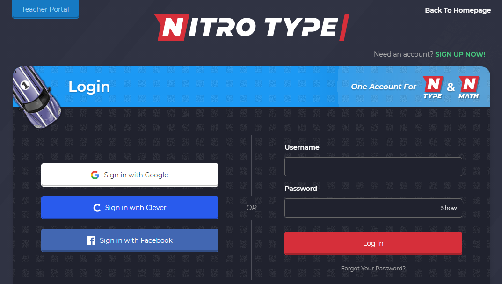Screen dimensions: 502x284
Task: Click the One Account For text
Action: tap(384, 87)
